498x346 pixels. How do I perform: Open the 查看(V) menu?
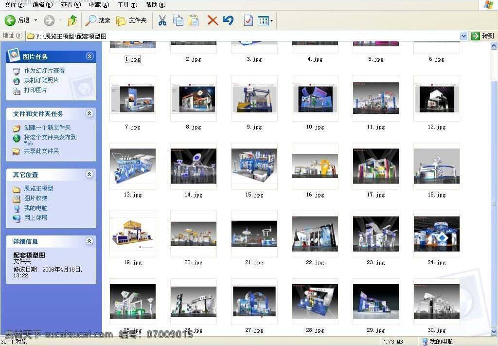(x=71, y=4)
